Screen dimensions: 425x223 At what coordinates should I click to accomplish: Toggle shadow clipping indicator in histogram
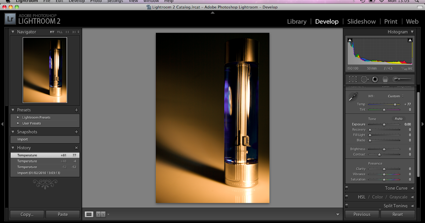point(350,40)
